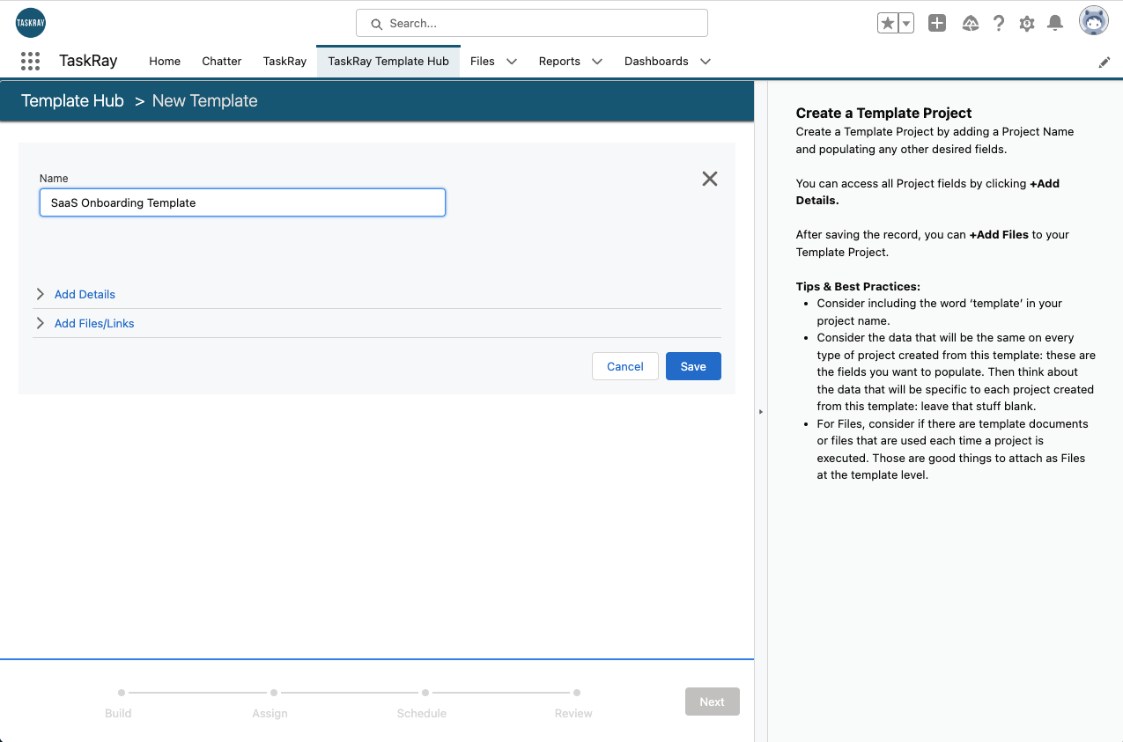Open the Setup gear icon
Viewport: 1123px width, 742px height.
1027,24
